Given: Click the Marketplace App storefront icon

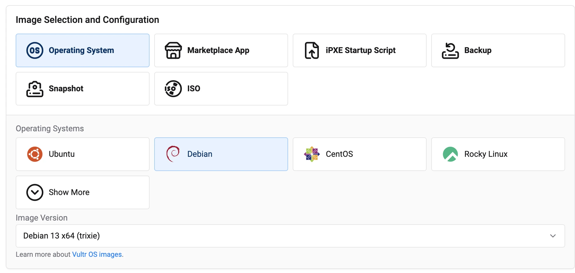Looking at the screenshot, I should 173,50.
